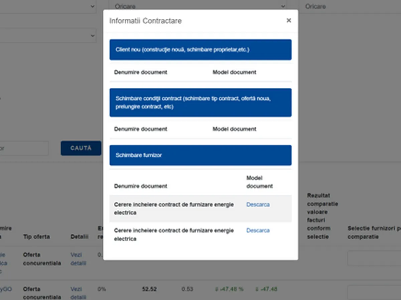Click the 'Tip oferta' column header
Viewport: 401px width, 300px height.
point(36,237)
